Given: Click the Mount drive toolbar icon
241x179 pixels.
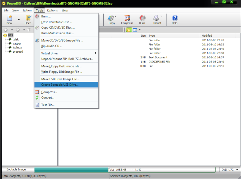Looking at the screenshot, I should pos(156,18).
